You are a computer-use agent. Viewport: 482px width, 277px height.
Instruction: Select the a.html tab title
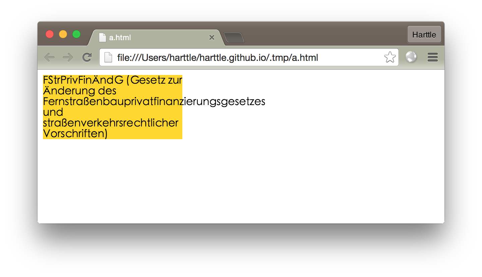[120, 37]
